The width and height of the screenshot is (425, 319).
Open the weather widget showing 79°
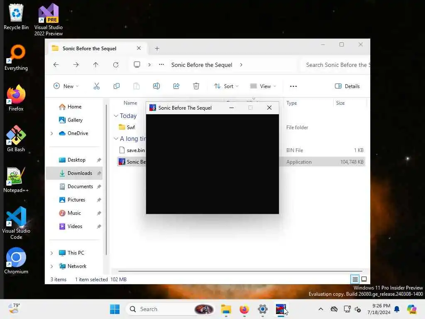tap(14, 309)
